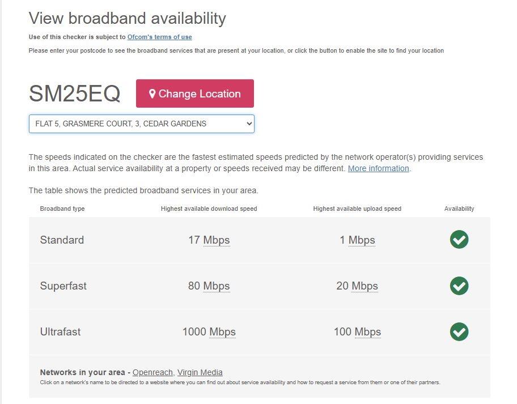Click the More information link
The image size is (517, 404).
point(378,168)
